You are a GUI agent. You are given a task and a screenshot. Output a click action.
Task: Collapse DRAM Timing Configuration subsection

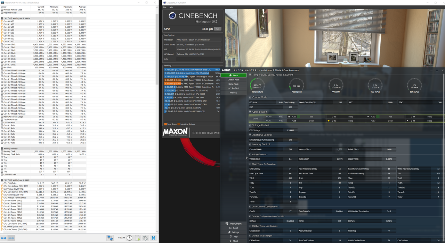250,164
